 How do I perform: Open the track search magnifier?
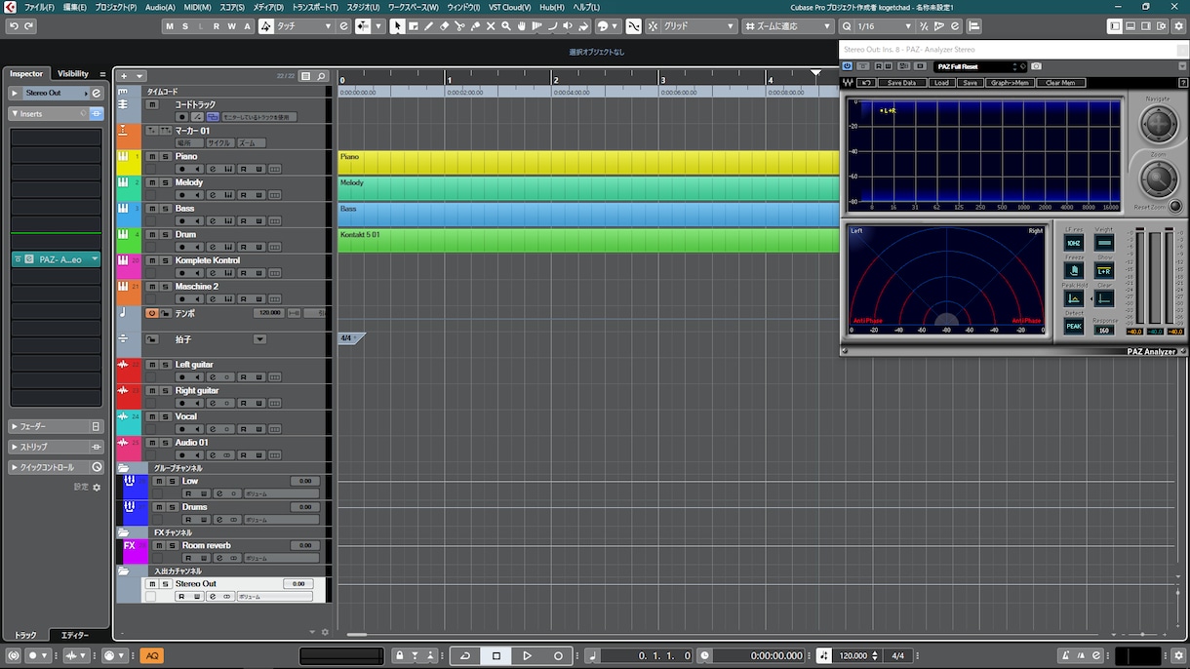[321, 76]
